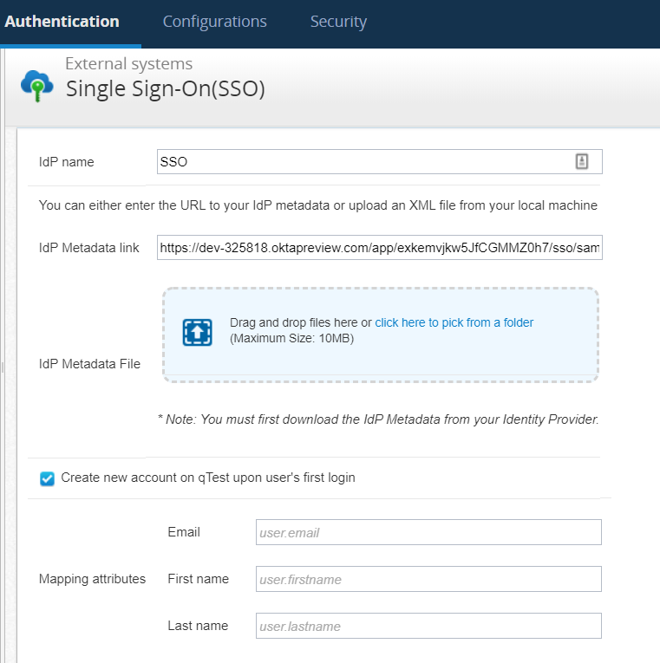Click the First name mapping field
The height and width of the screenshot is (663, 660).
click(428, 579)
